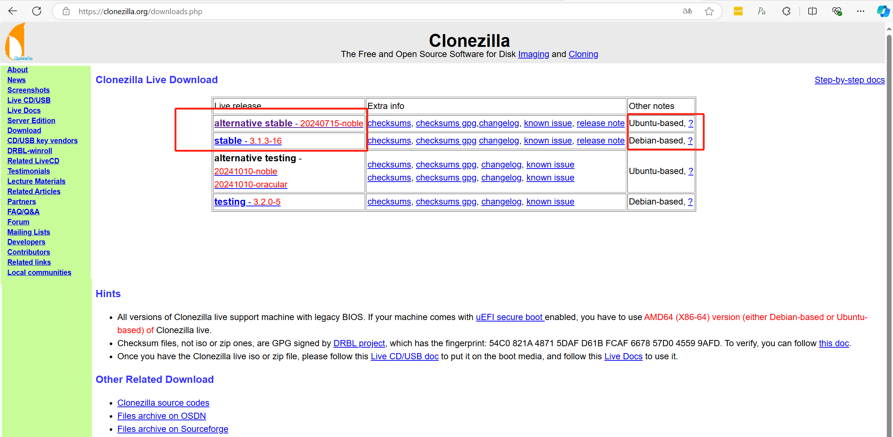Open the three-dot settings menu
This screenshot has height=437, width=893.
[861, 11]
